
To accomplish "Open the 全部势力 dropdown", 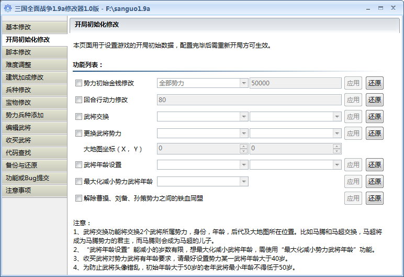I will (x=203, y=83).
